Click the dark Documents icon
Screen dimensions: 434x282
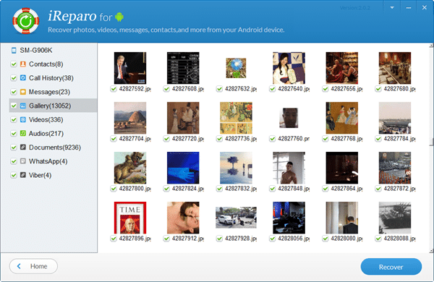click(x=23, y=148)
